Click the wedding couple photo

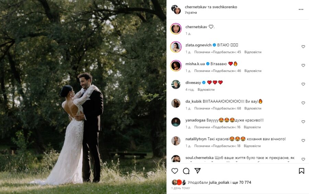tap(83, 97)
